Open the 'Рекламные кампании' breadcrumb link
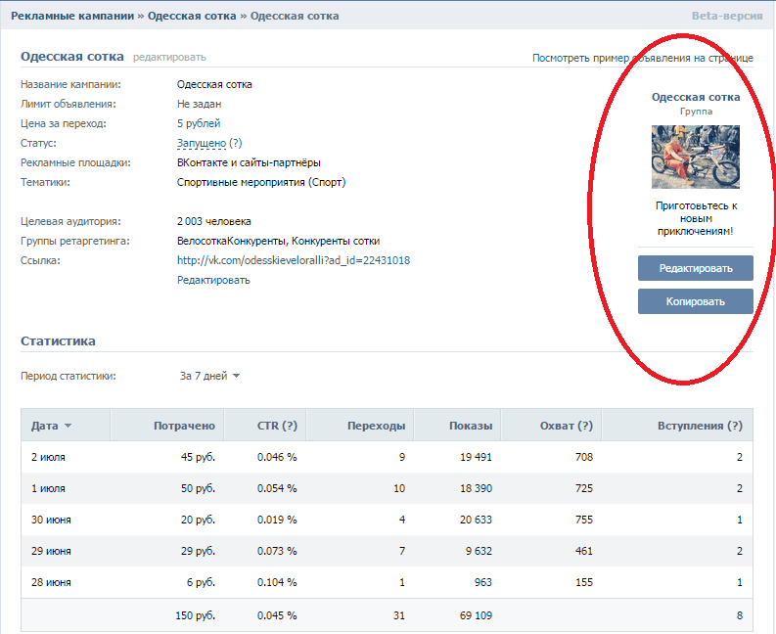The image size is (776, 634). [x=72, y=16]
